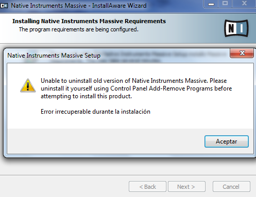Close the Native Instruments Massive Setup dialog
The width and height of the screenshot is (256, 197).
[x=242, y=53]
